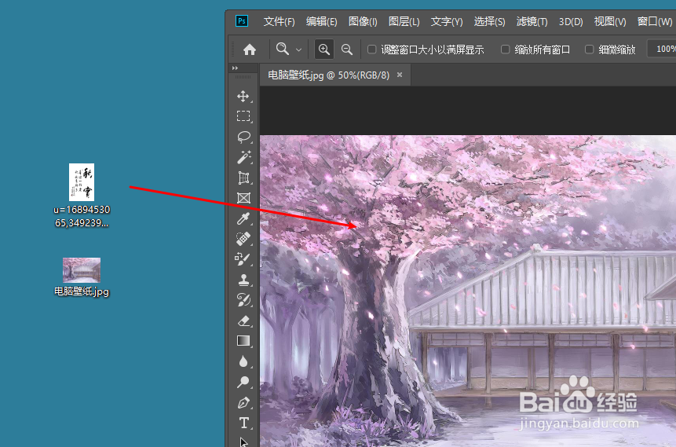Open the 图层(L) menu
The height and width of the screenshot is (447, 676).
(x=404, y=21)
